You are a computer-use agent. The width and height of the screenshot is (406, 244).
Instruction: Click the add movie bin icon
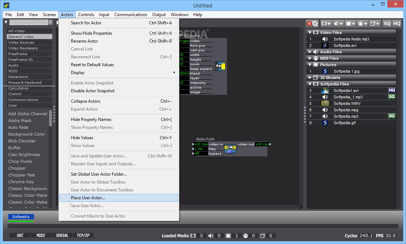click(326, 24)
